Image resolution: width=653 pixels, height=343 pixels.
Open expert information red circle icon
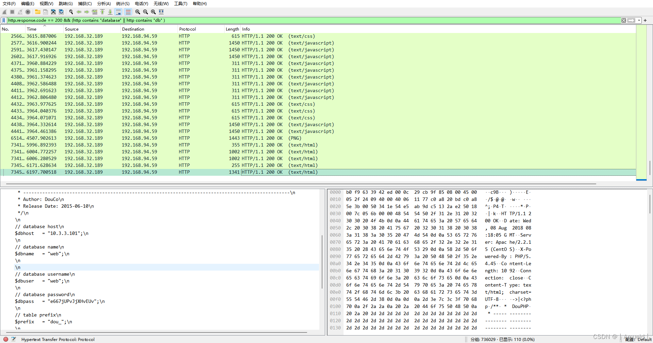6,339
